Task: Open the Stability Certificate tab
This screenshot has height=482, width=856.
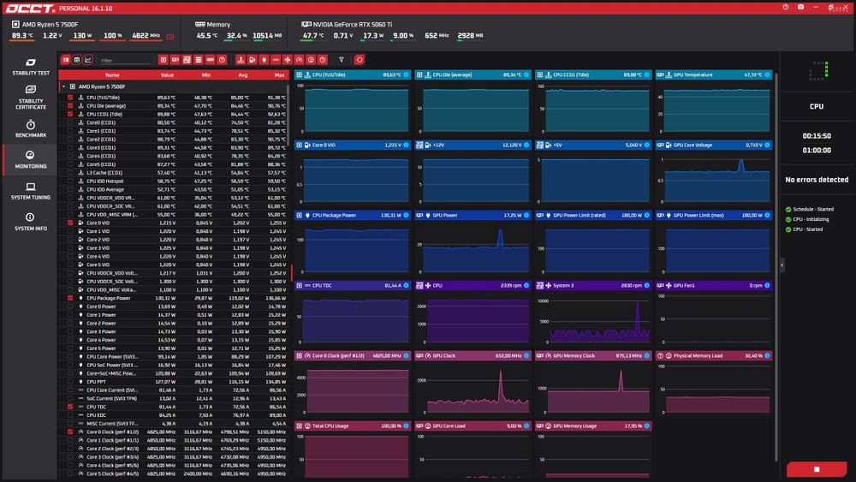Action: pyautogui.click(x=31, y=97)
